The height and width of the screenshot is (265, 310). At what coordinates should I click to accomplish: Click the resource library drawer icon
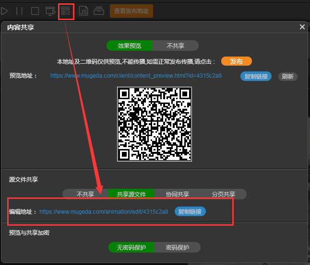(x=99, y=11)
